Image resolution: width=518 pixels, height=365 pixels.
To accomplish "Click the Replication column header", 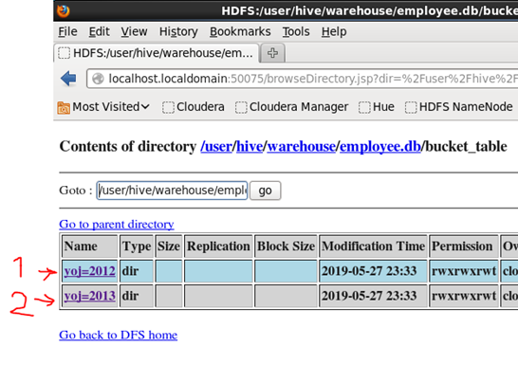I will tap(218, 246).
